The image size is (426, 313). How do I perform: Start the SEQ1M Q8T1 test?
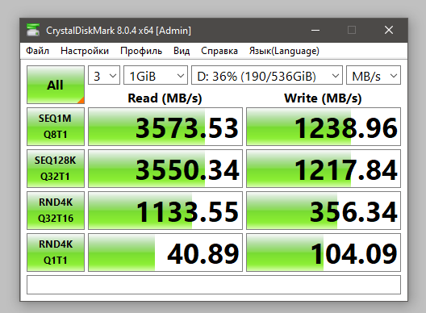(x=56, y=127)
